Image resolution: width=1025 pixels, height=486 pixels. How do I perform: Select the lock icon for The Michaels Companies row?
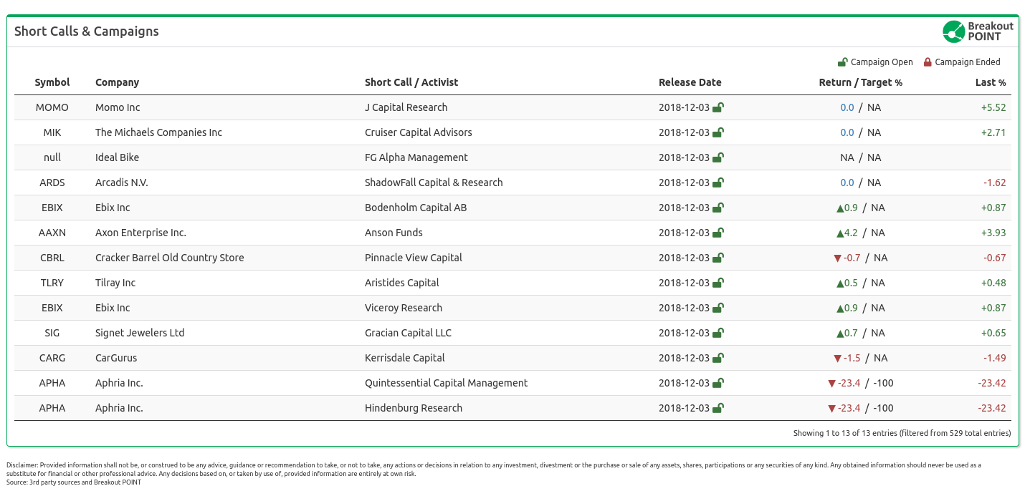click(718, 132)
